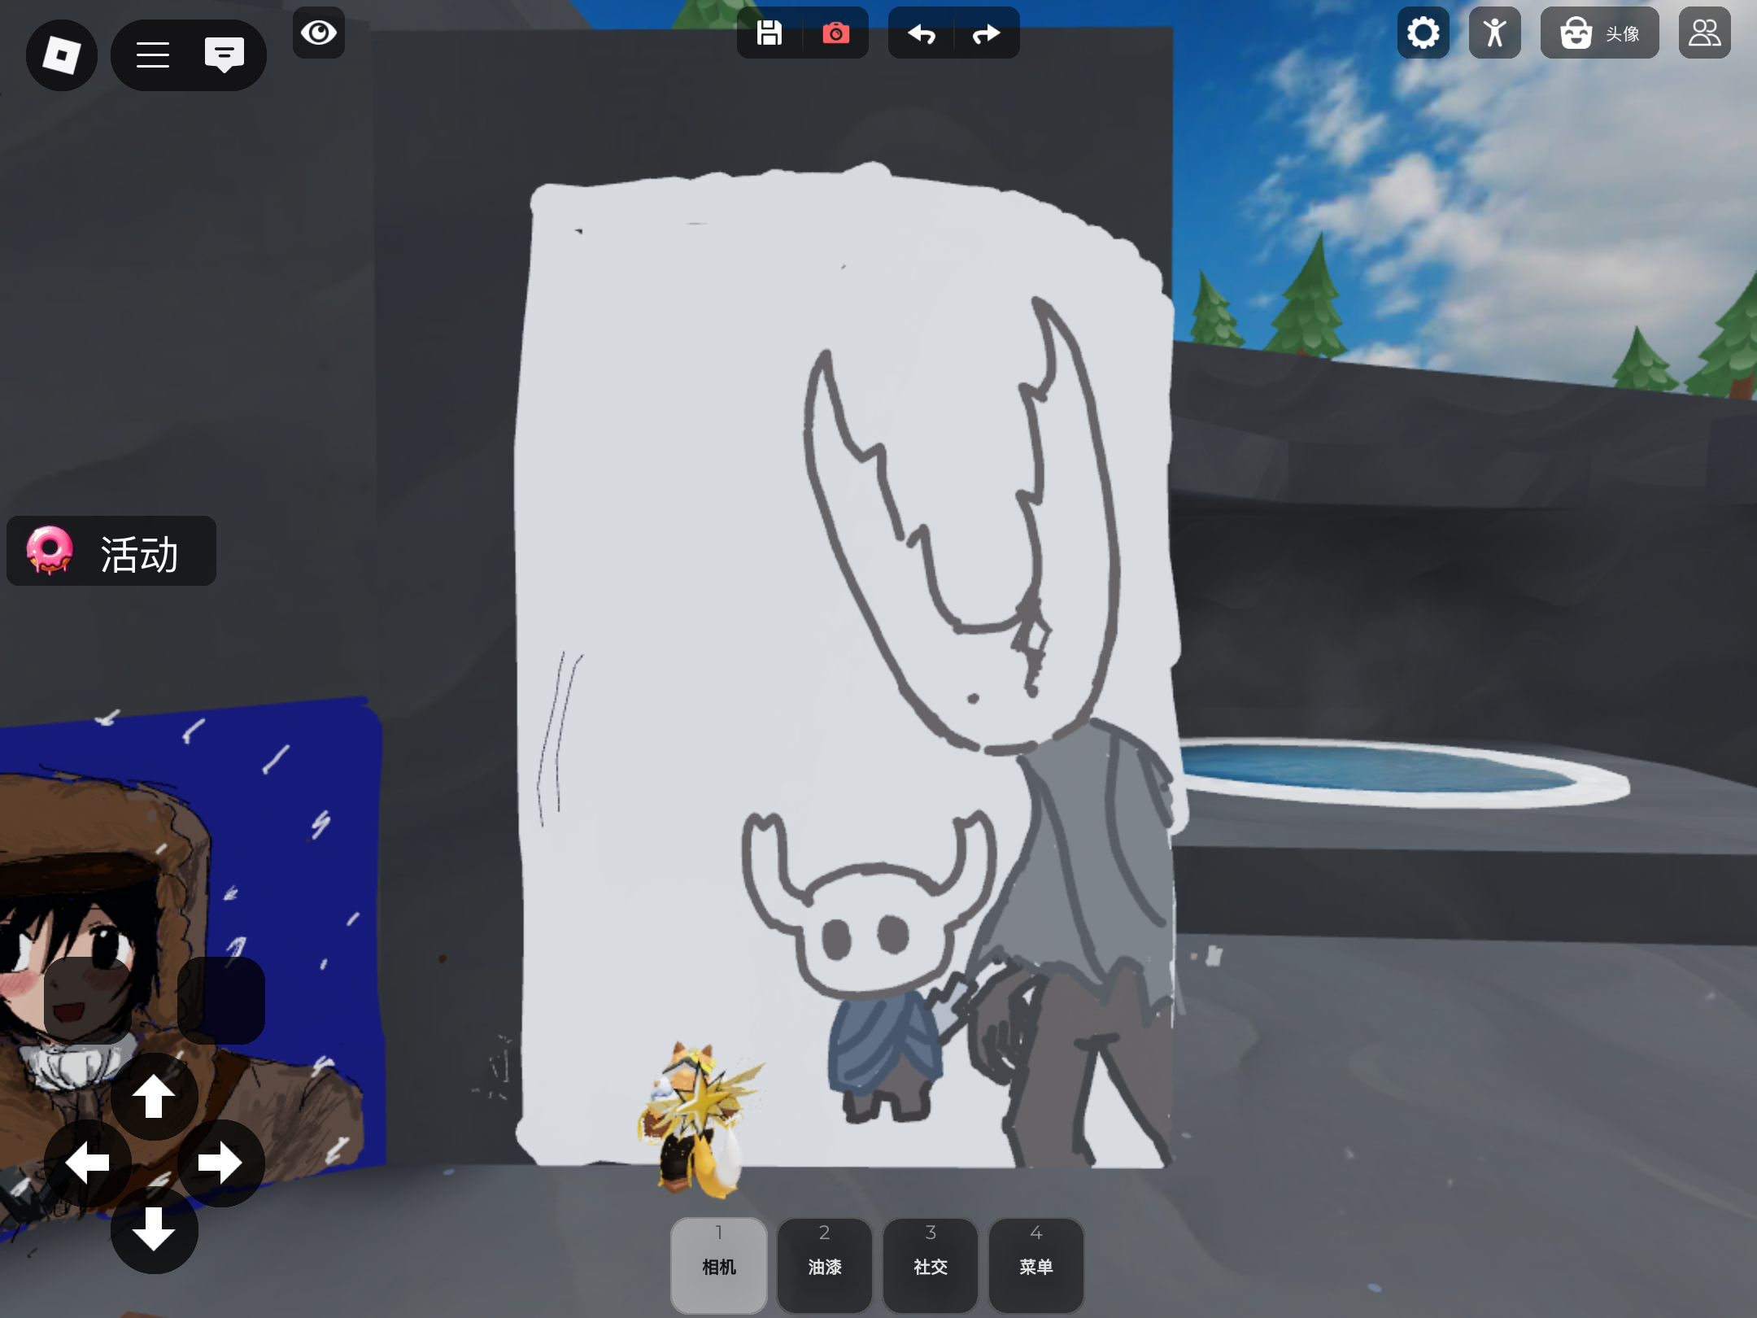
Task: Open the 头像 avatar shop button
Action: pos(1599,33)
